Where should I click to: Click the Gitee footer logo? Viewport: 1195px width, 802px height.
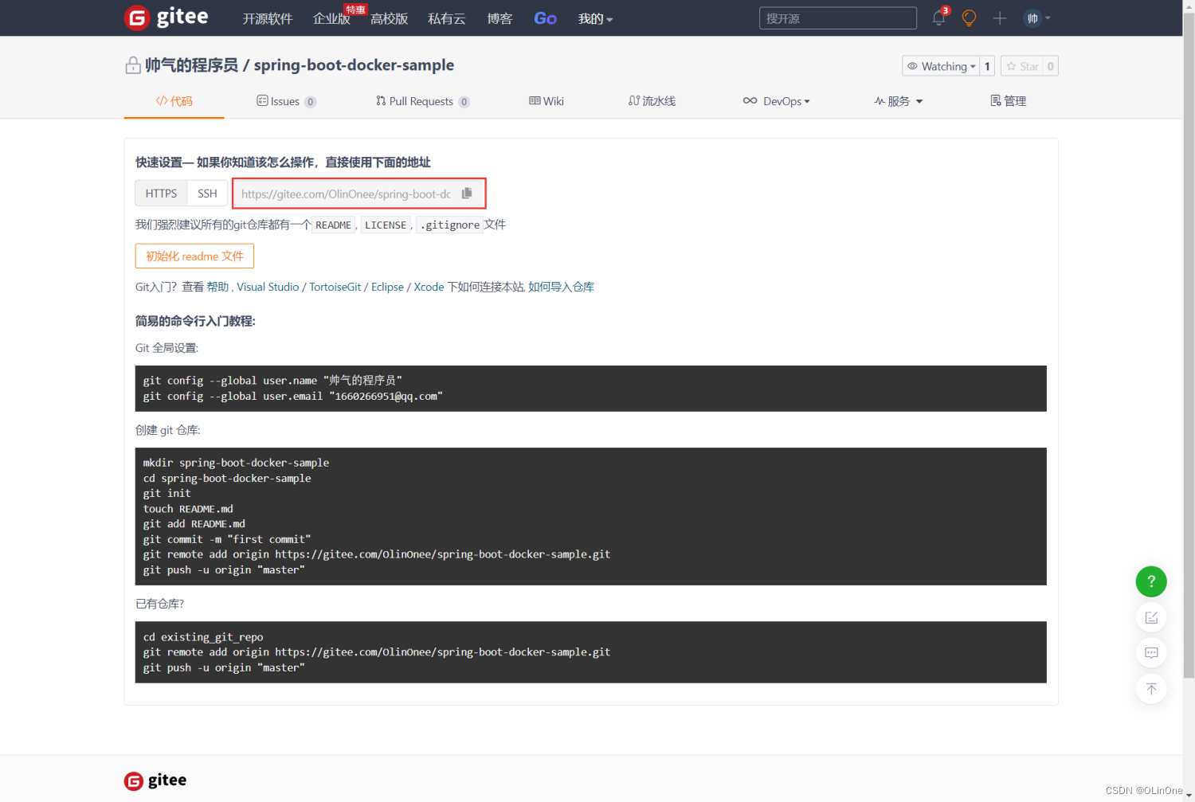point(155,780)
